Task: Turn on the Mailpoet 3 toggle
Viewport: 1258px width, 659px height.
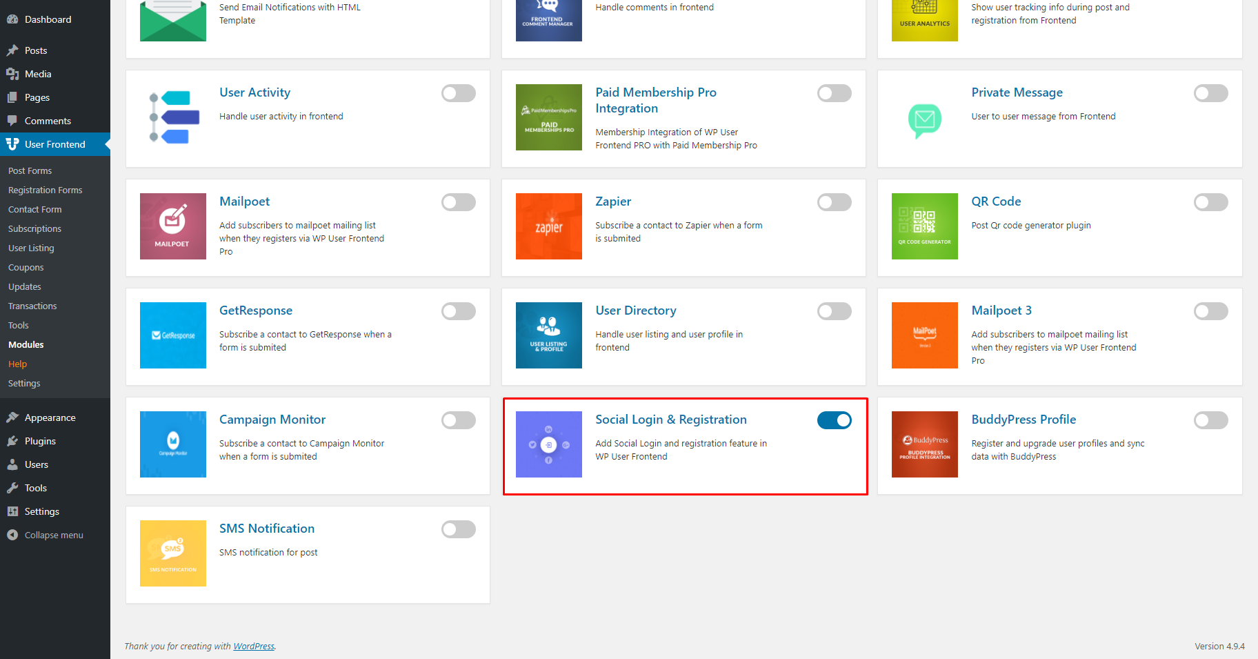Action: pos(1211,311)
